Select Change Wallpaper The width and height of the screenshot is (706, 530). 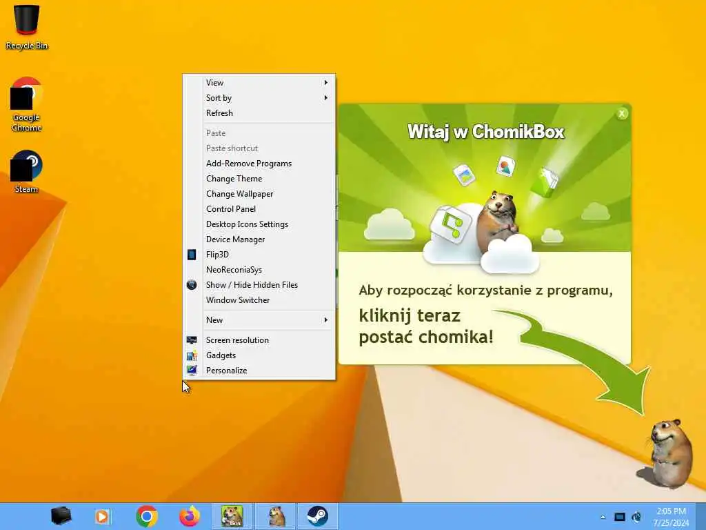[268, 194]
